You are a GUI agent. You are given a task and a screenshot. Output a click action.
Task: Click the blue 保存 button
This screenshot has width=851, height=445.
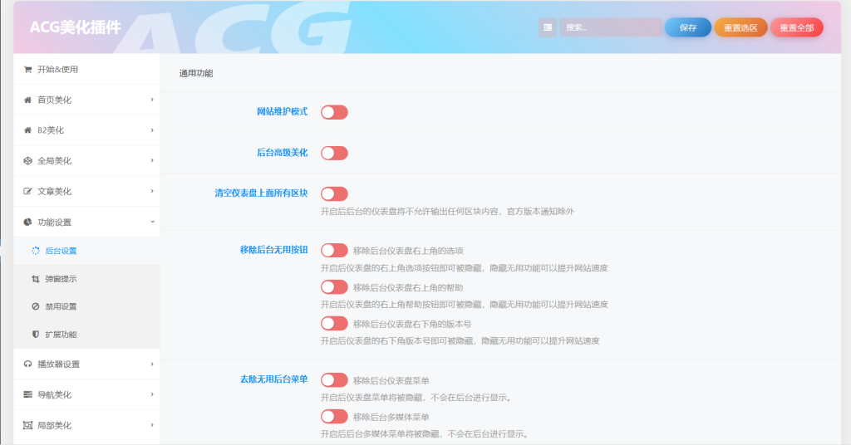[687, 27]
